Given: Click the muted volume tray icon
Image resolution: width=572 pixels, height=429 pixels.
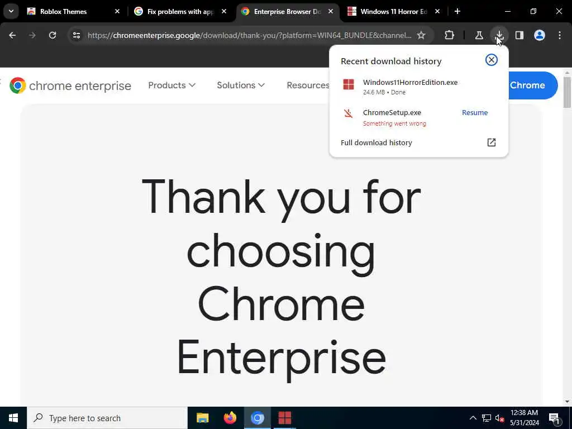Looking at the screenshot, I should (499, 418).
